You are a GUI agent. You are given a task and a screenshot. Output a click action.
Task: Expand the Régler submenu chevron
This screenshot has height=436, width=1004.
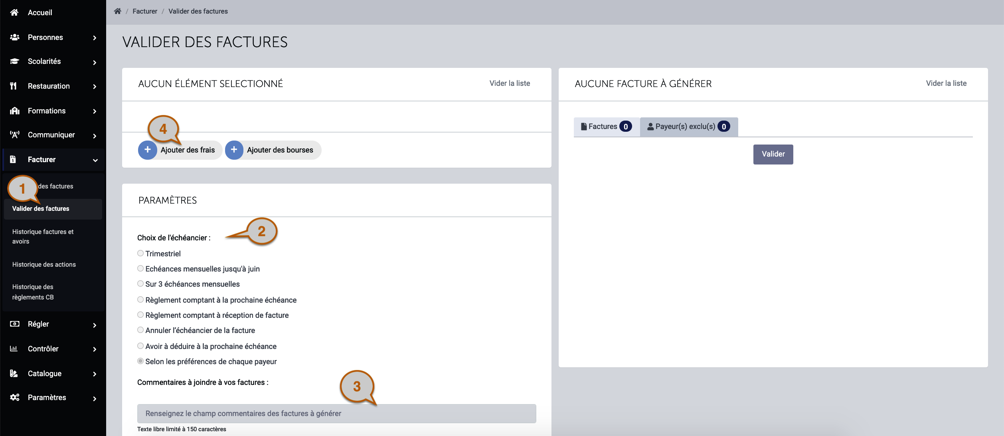point(95,325)
